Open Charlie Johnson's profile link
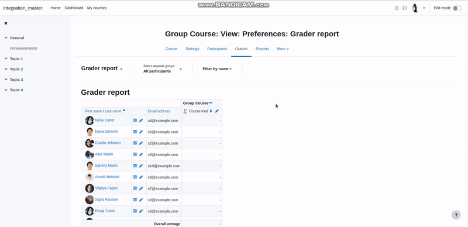468x227 pixels. tap(108, 143)
